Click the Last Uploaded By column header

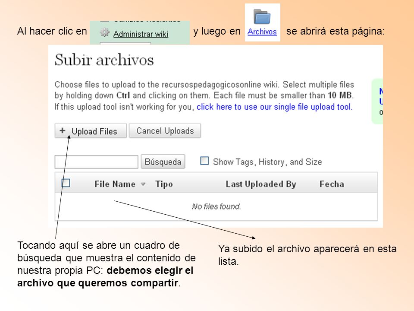pos(261,184)
